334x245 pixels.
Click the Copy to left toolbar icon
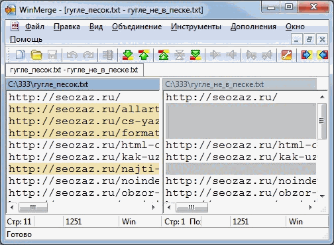point(231,54)
